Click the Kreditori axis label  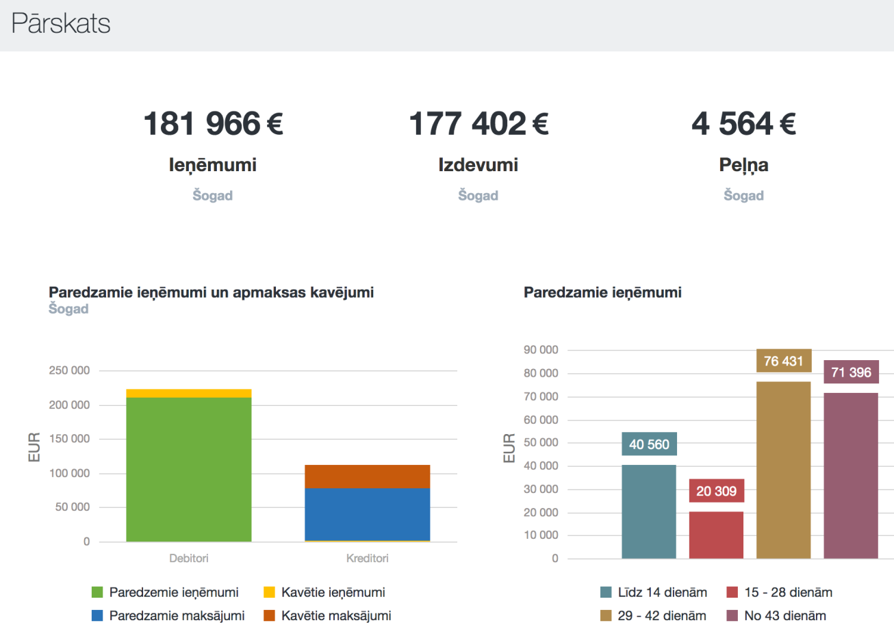point(367,558)
